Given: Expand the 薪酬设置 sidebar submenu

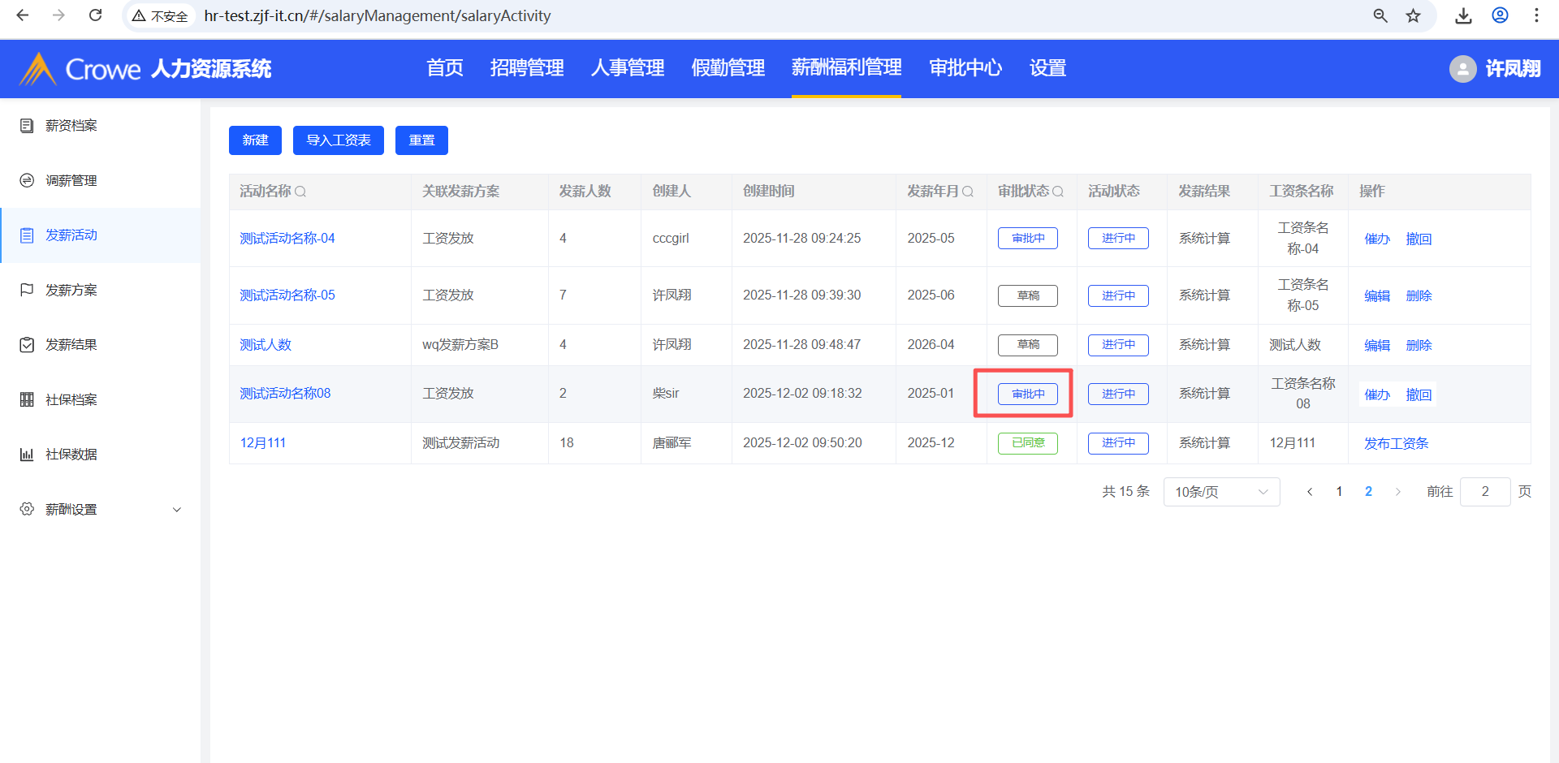Looking at the screenshot, I should click(176, 510).
